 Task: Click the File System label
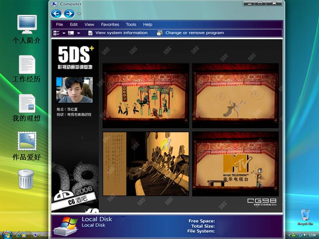[x=201, y=231]
